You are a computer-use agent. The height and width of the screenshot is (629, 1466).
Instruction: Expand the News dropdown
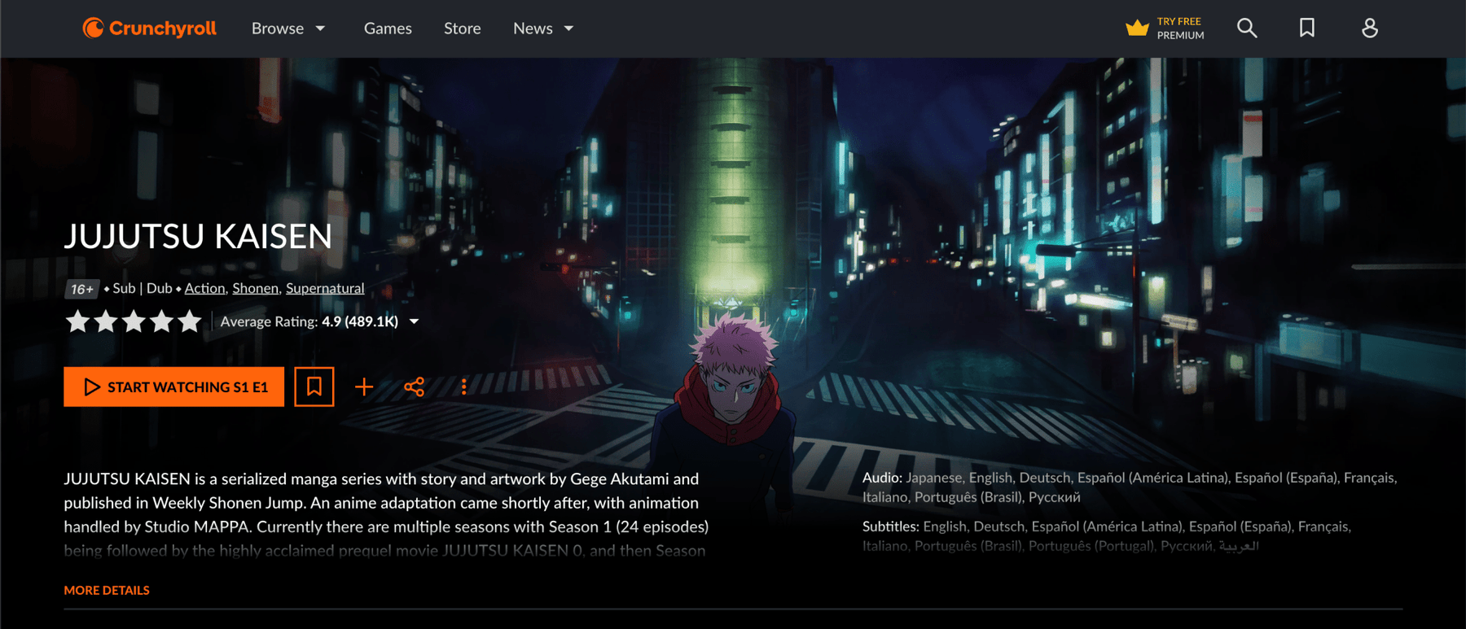click(543, 28)
